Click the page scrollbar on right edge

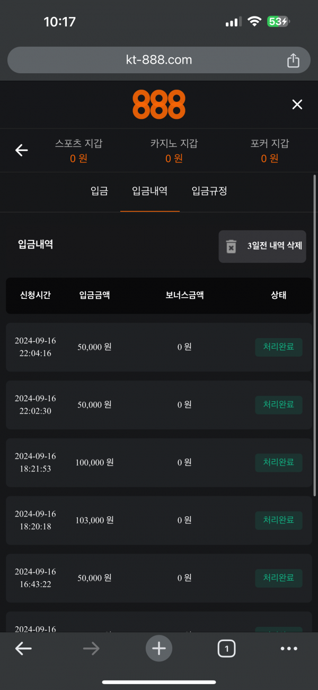[x=315, y=334]
